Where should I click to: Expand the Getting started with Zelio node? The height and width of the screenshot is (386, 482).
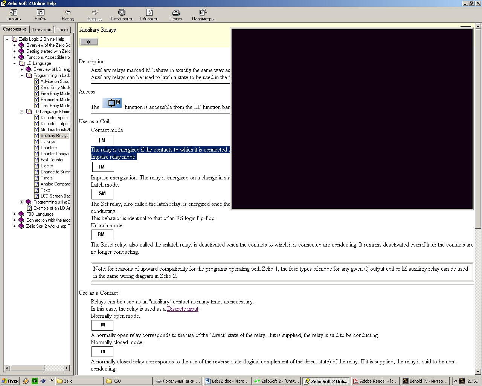tap(14, 51)
